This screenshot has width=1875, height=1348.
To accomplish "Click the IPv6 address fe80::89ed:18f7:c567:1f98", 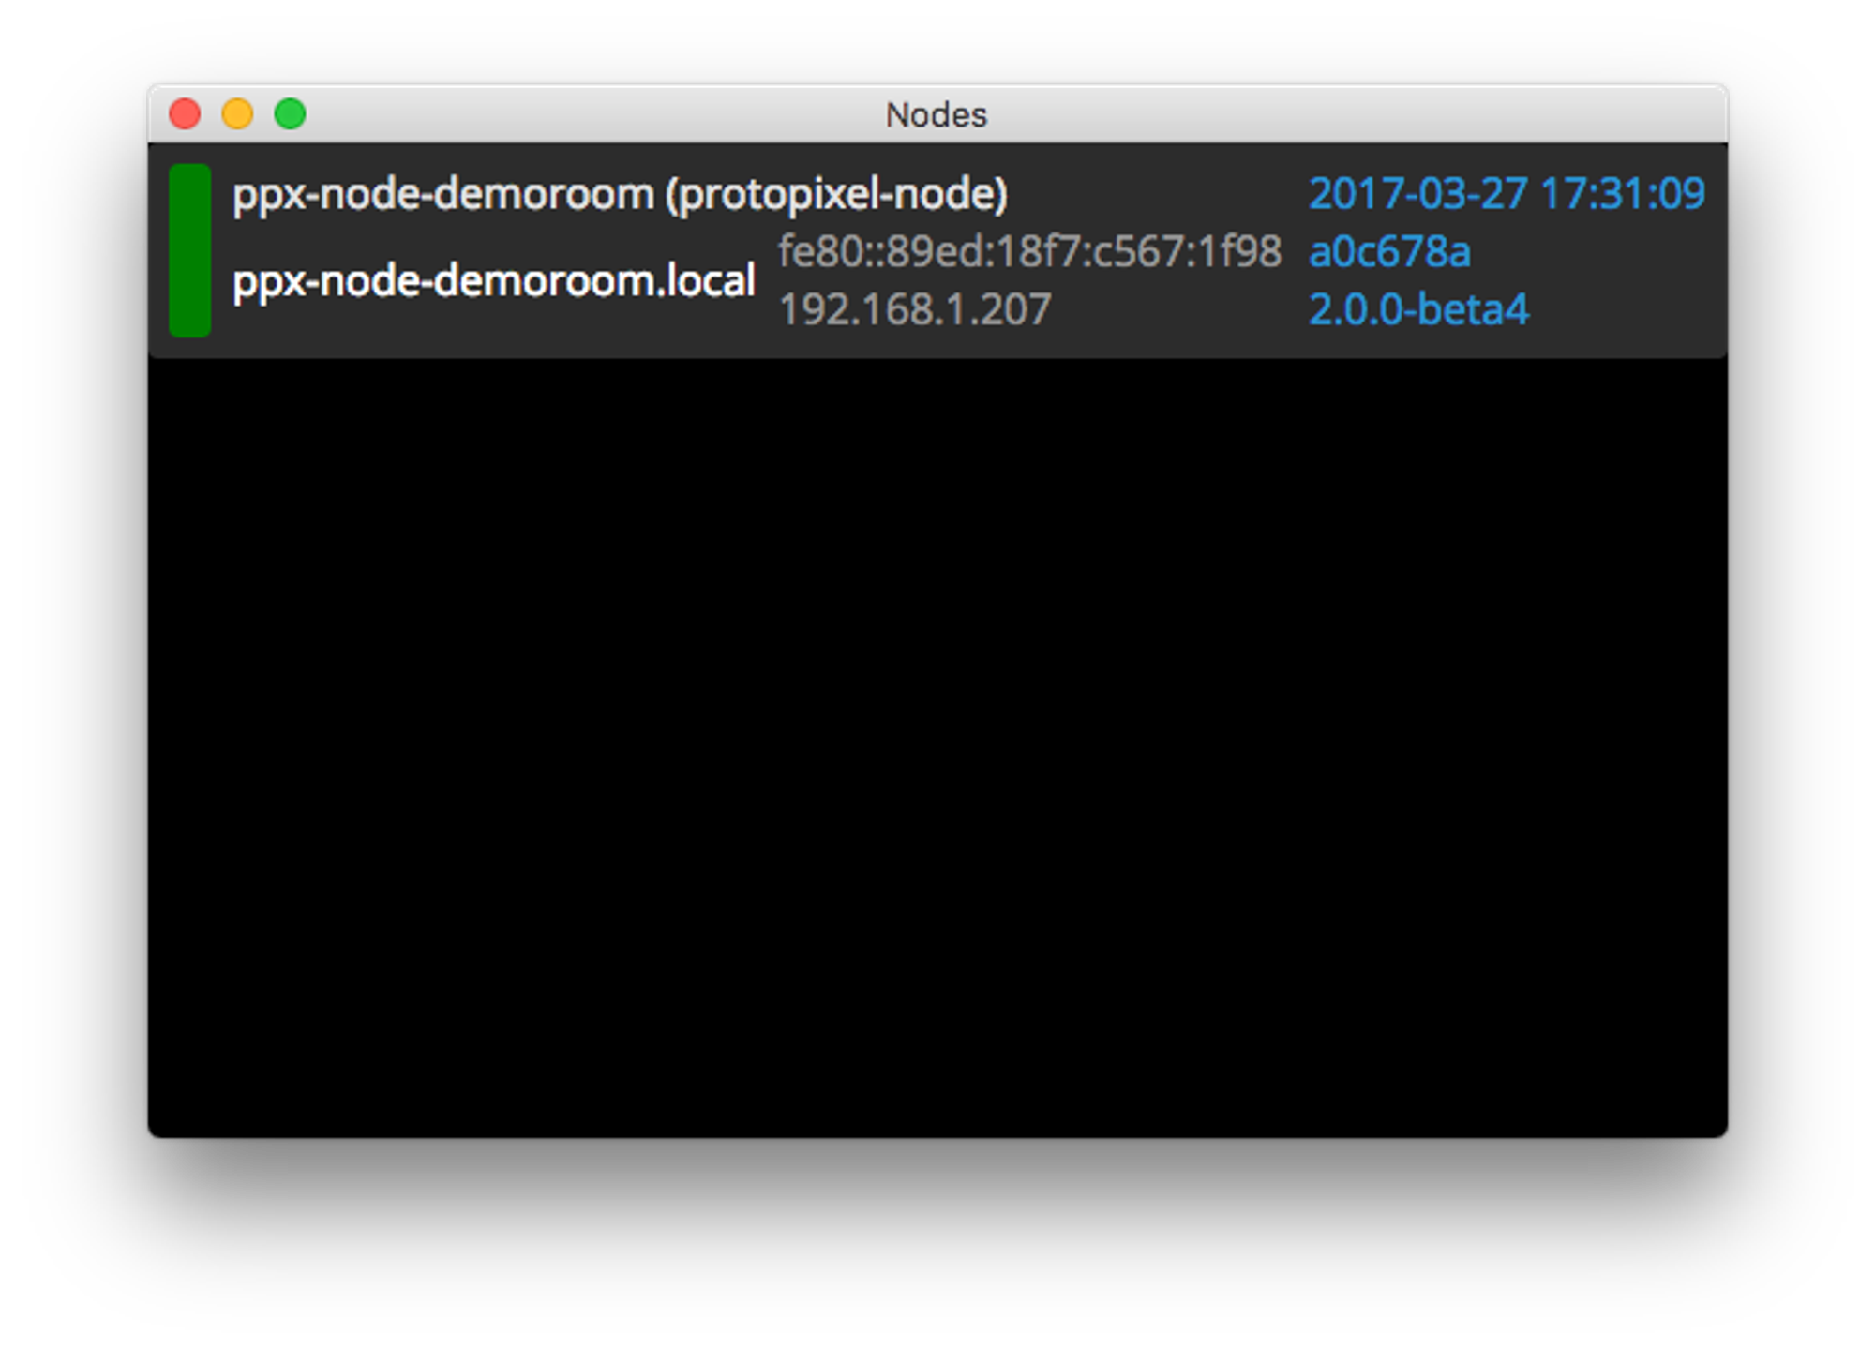I will [x=1029, y=250].
